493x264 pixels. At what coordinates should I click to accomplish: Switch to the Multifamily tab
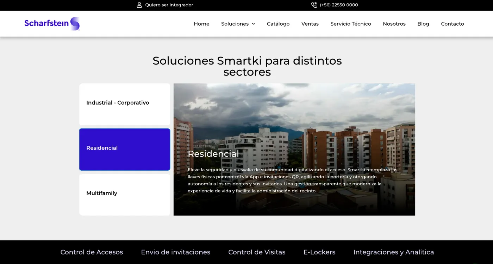(x=125, y=194)
